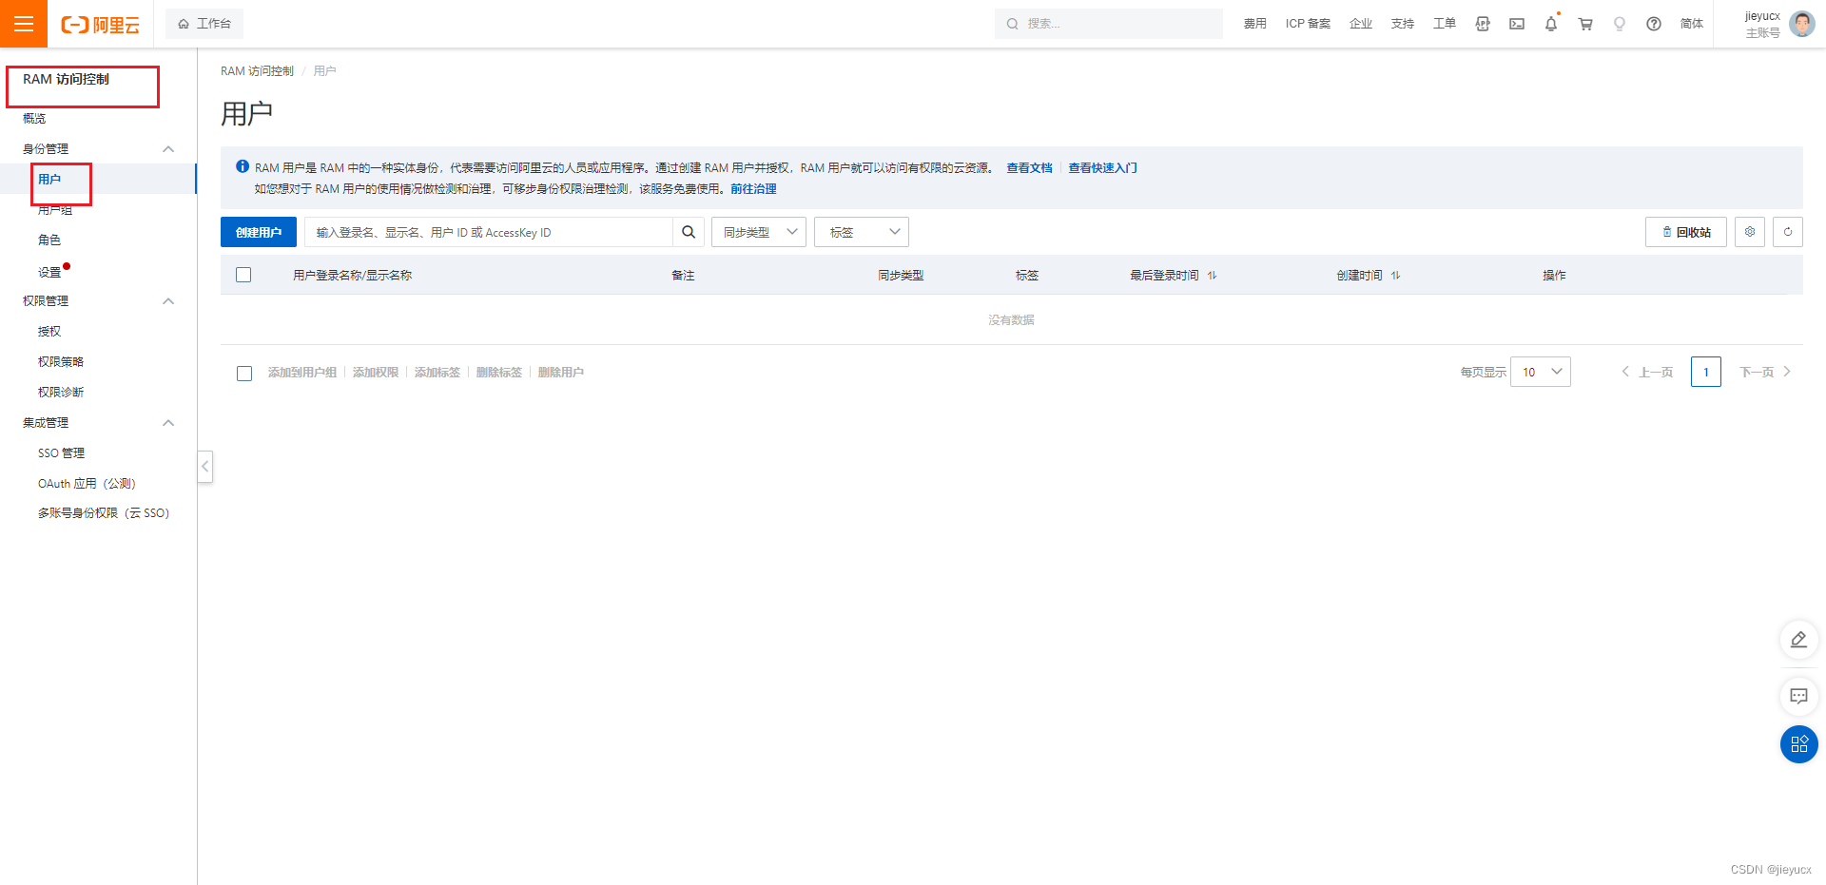Switch language via 简体
This screenshot has height=885, width=1826.
[1692, 24]
